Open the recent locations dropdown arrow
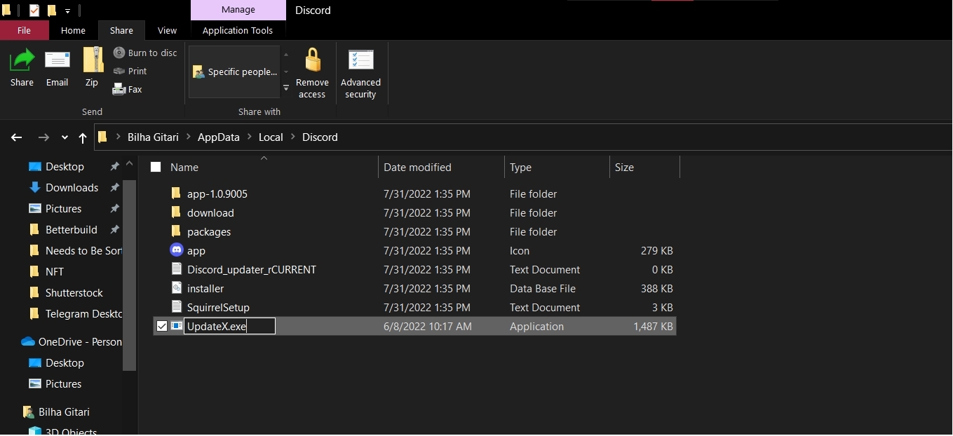Image resolution: width=953 pixels, height=436 pixels. coord(65,137)
